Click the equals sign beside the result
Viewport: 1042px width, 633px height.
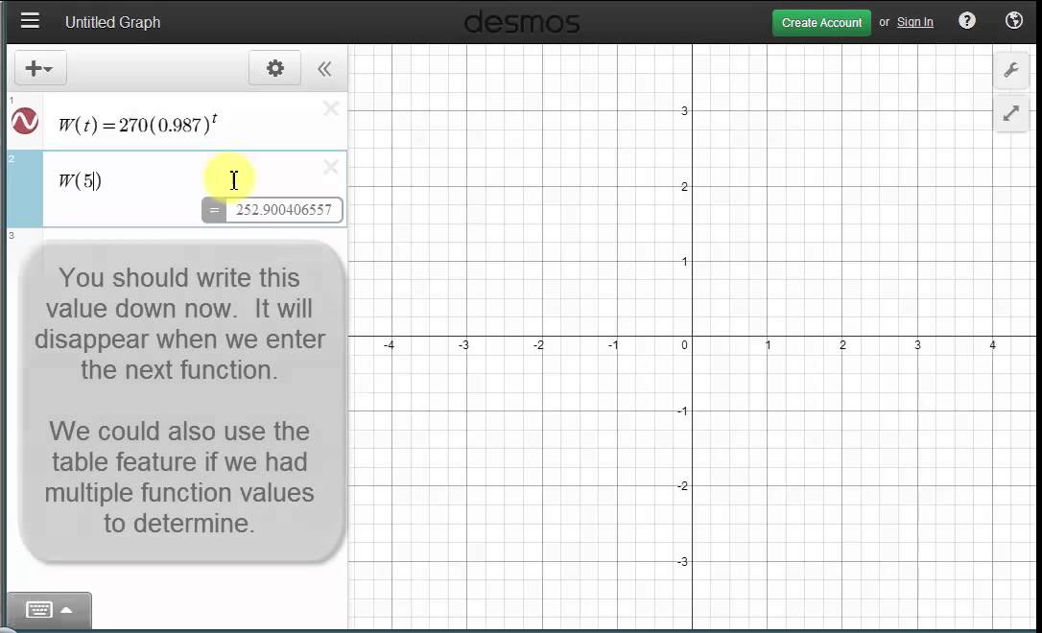(214, 210)
